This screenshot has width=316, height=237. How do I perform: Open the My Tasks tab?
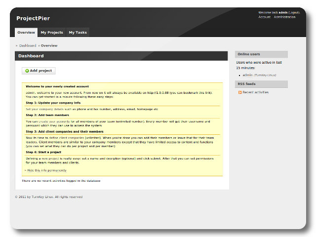point(78,33)
